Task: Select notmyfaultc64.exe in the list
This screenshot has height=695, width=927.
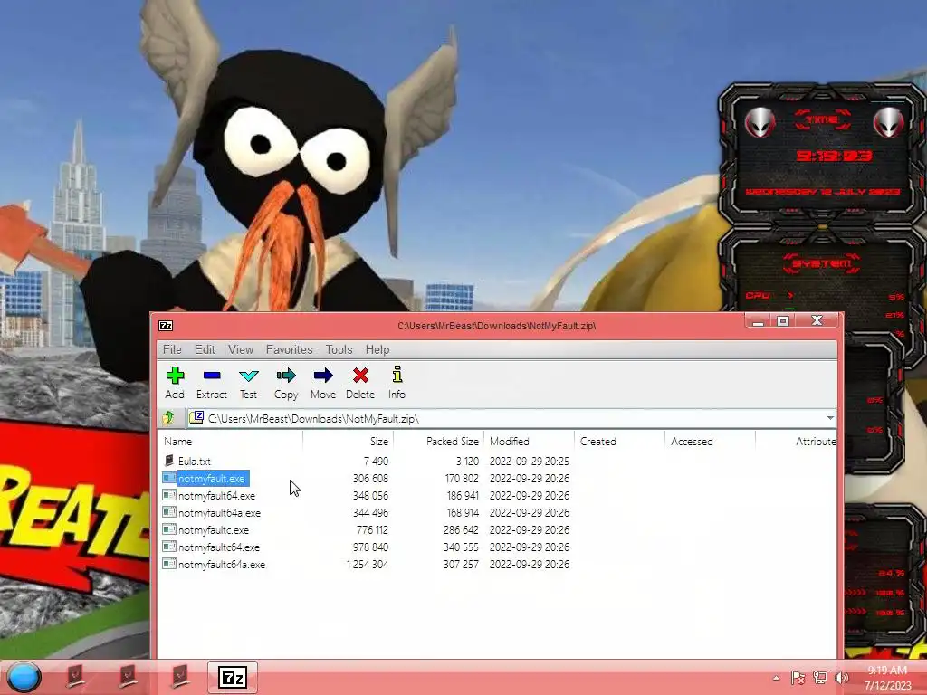Action: coord(219,547)
